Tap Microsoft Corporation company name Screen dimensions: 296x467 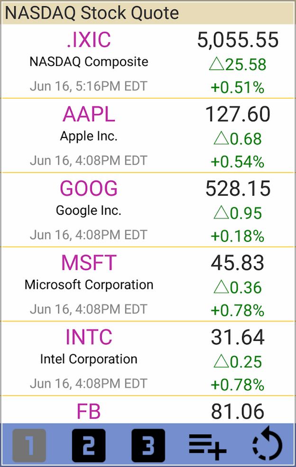89,285
